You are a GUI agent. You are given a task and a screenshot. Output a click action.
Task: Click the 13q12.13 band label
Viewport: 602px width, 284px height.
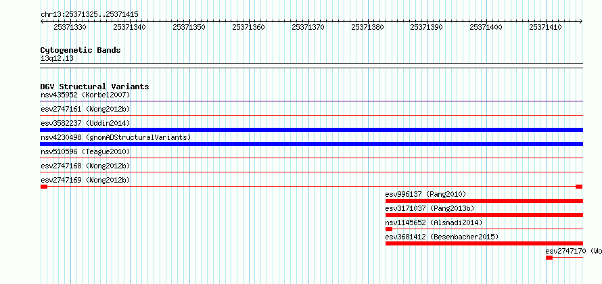coord(57,59)
